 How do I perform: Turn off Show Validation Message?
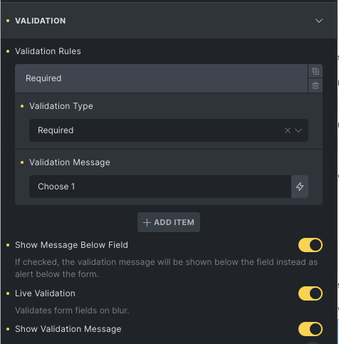(311, 329)
